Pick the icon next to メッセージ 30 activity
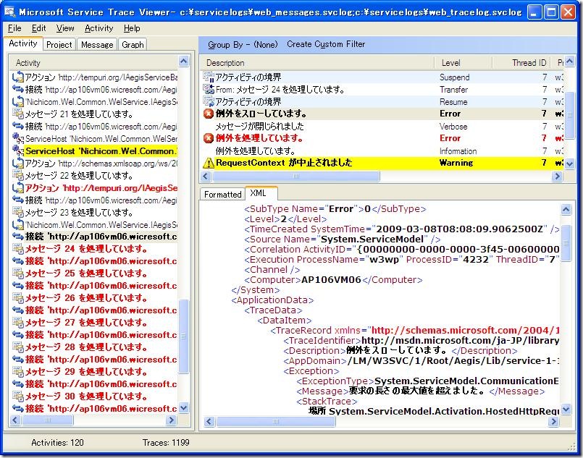The image size is (583, 458). 18,396
